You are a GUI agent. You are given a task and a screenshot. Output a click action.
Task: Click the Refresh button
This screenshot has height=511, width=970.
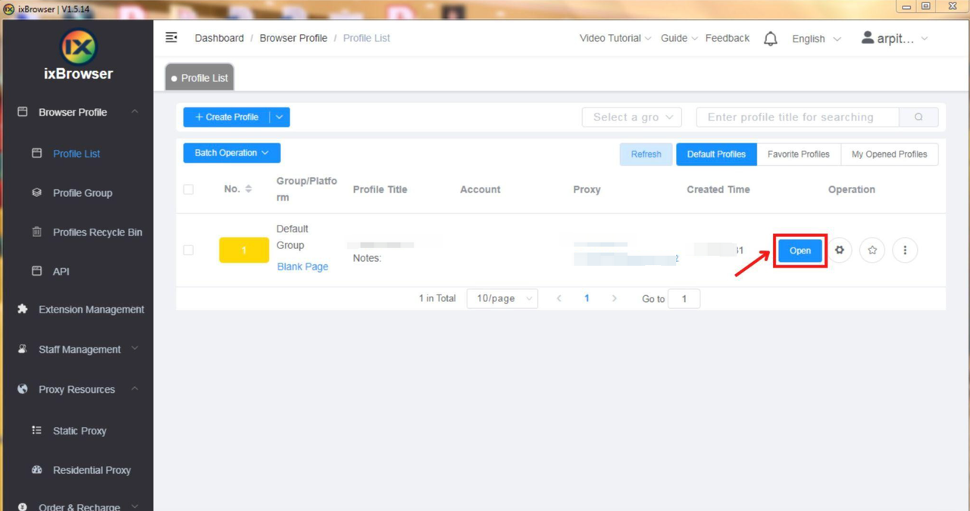click(646, 154)
